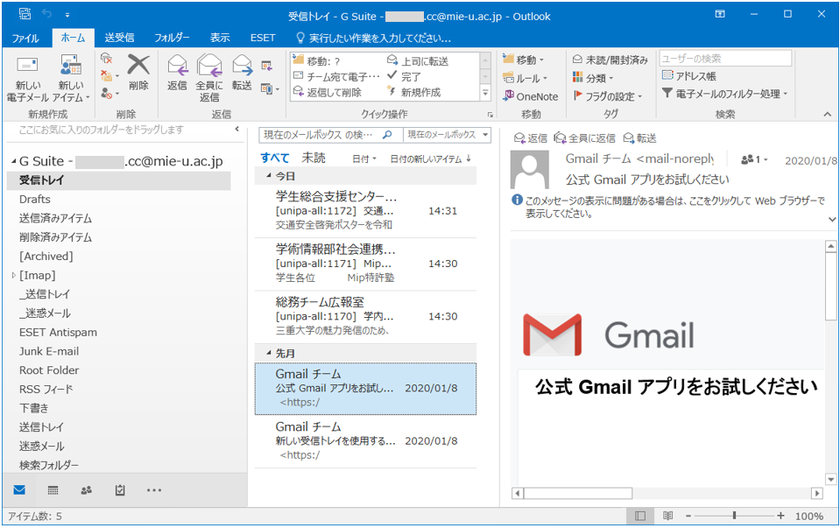Collapse the 今日 group header
The image size is (840, 528).
268,176
